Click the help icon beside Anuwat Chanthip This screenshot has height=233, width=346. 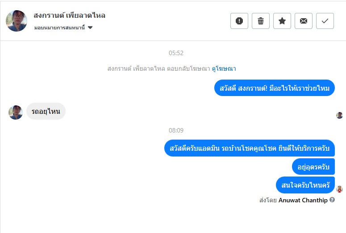pyautogui.click(x=332, y=200)
